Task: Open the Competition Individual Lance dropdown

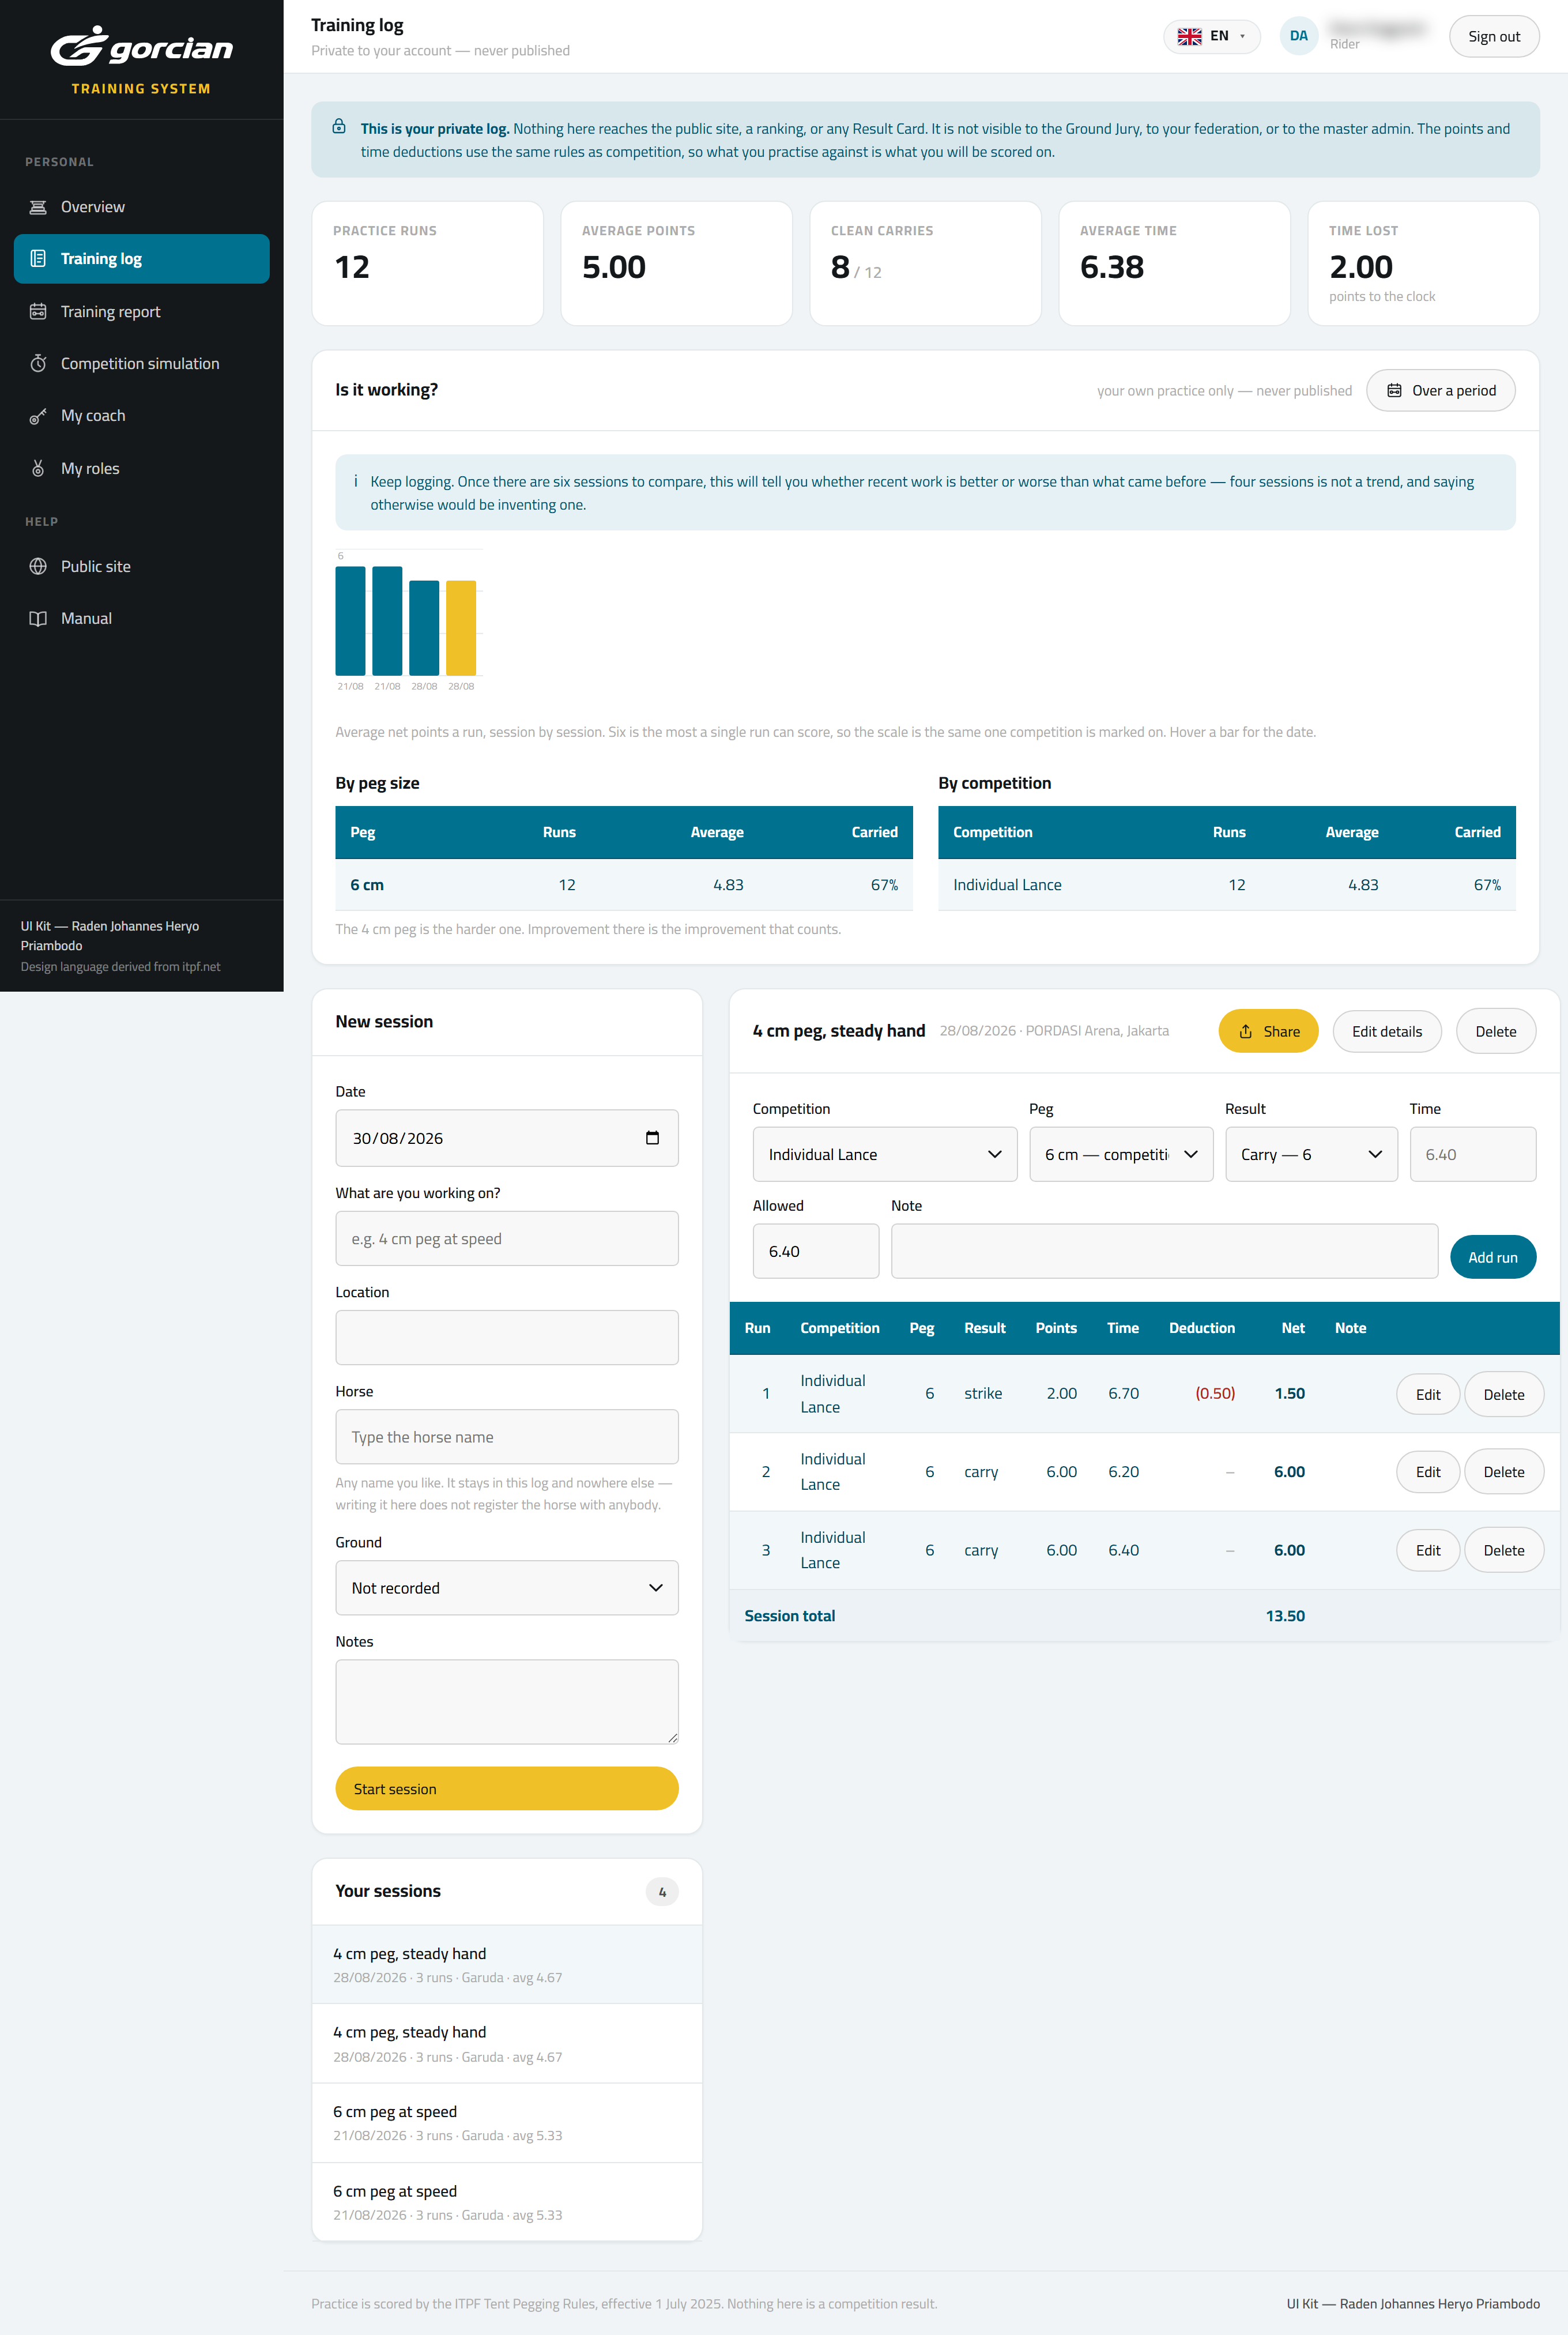Action: (884, 1154)
